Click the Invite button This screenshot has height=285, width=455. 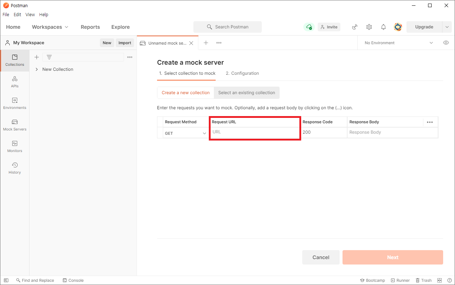329,27
